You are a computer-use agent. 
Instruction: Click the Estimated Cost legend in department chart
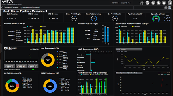click(x=85, y=75)
